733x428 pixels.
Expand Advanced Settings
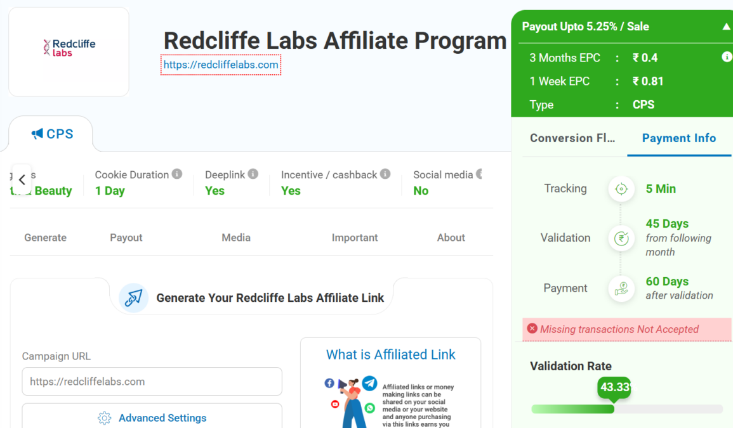pos(152,418)
